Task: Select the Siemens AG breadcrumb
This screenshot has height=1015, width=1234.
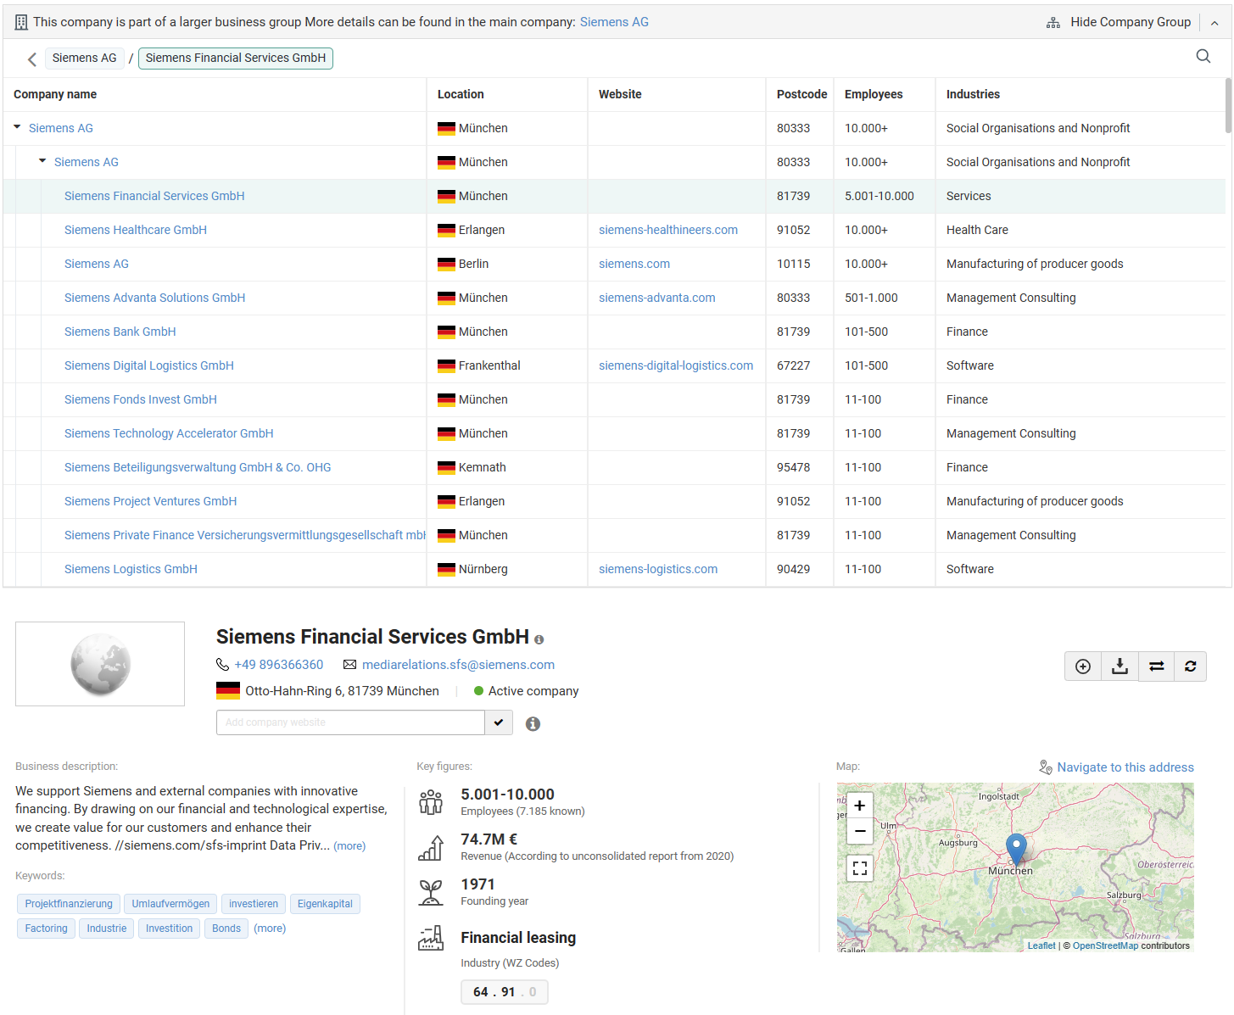Action: (x=84, y=58)
